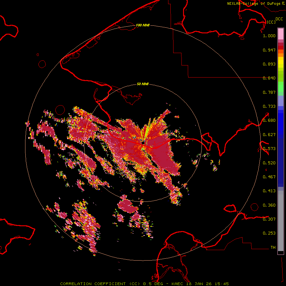Click the 0.520 scale value

coord(269,163)
